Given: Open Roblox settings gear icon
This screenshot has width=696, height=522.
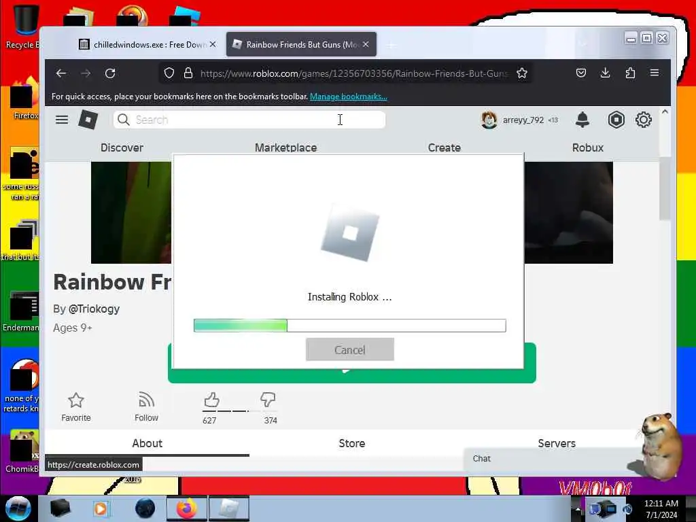Looking at the screenshot, I should point(643,120).
